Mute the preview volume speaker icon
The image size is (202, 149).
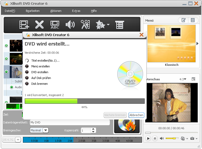pyautogui.click(x=162, y=138)
